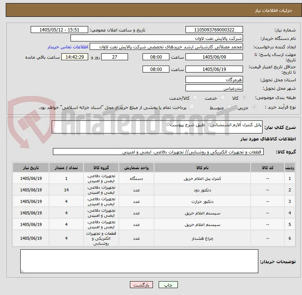Click the announcement date field 1405/05/12 - 15:51
This screenshot has height=295, width=302.
(x=59, y=30)
